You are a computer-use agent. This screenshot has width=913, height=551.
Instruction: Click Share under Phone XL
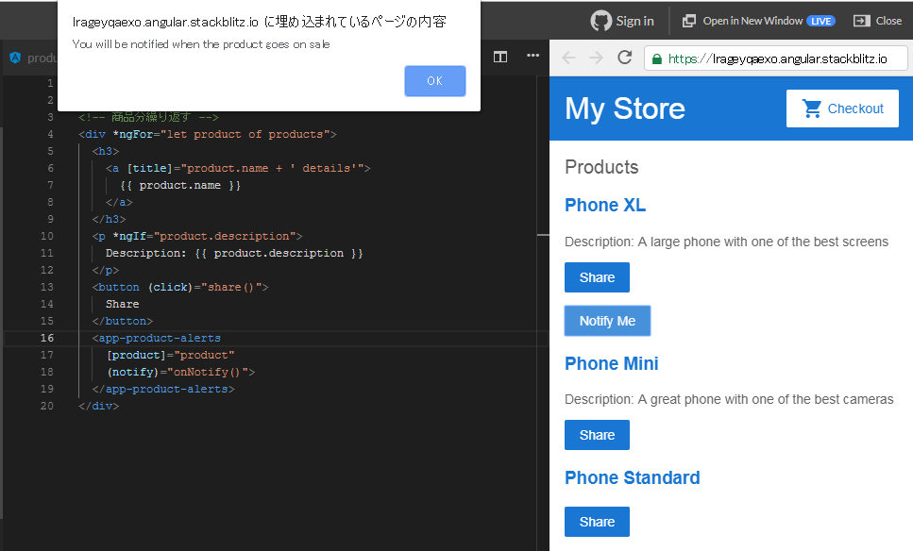597,277
